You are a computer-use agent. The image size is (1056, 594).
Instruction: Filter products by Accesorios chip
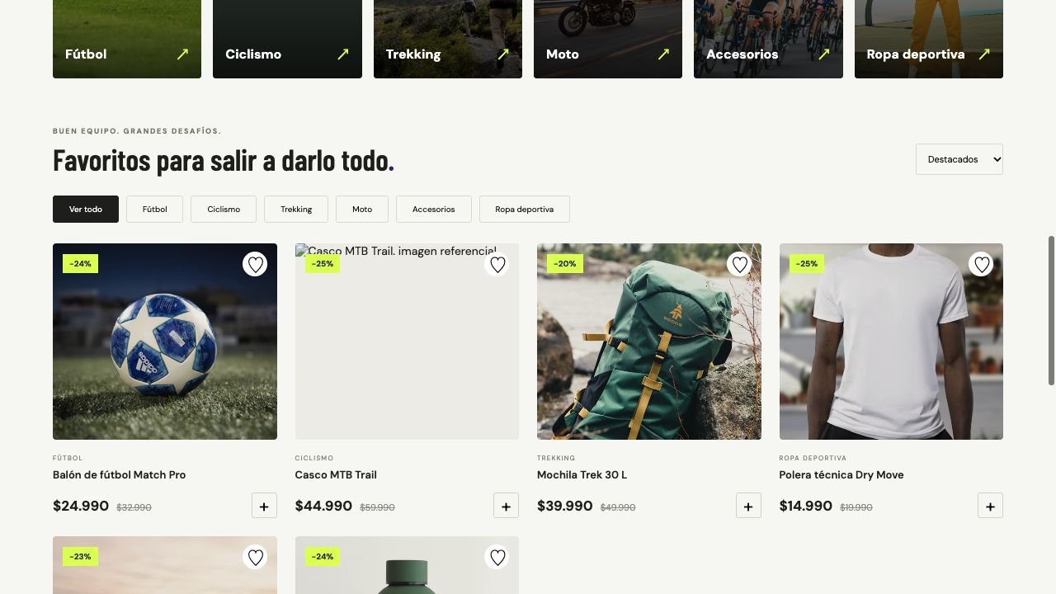[x=434, y=209]
